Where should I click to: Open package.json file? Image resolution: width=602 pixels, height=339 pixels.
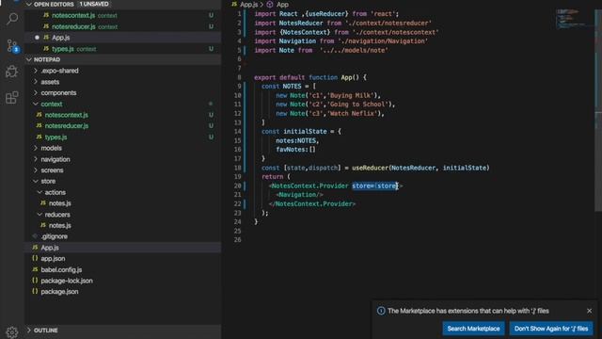coord(123,292)
